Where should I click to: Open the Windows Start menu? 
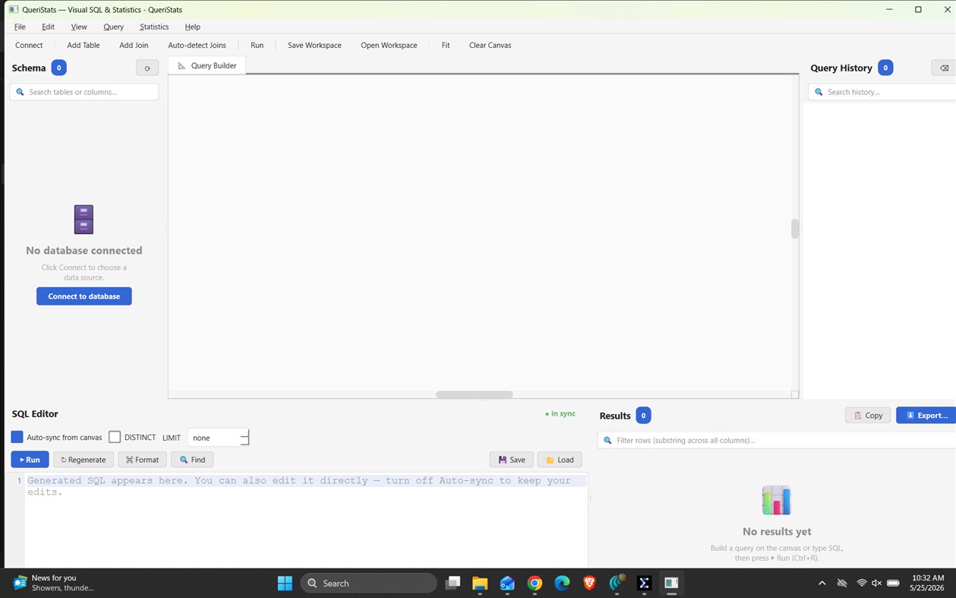[x=285, y=583]
